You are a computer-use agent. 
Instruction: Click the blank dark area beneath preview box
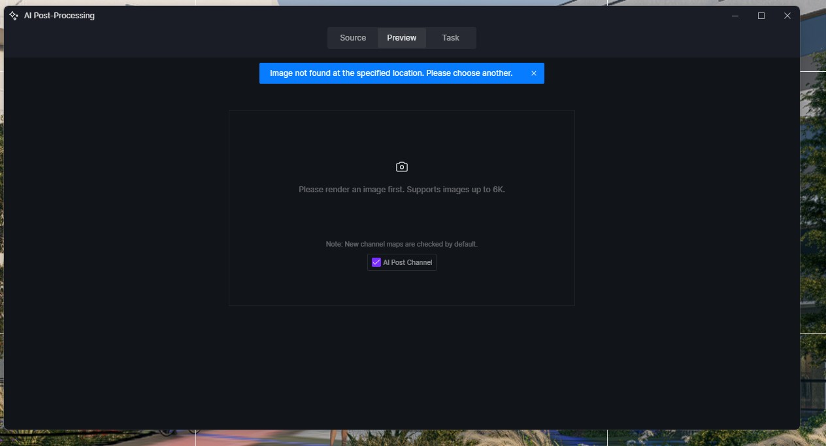[x=402, y=366]
